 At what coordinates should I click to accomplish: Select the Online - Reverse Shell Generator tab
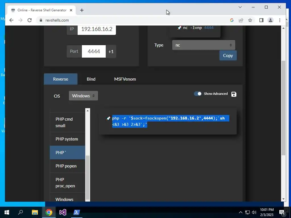[42, 10]
